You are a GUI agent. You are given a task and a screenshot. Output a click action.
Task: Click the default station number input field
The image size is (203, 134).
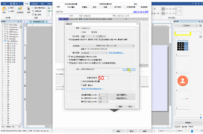click(x=103, y=78)
